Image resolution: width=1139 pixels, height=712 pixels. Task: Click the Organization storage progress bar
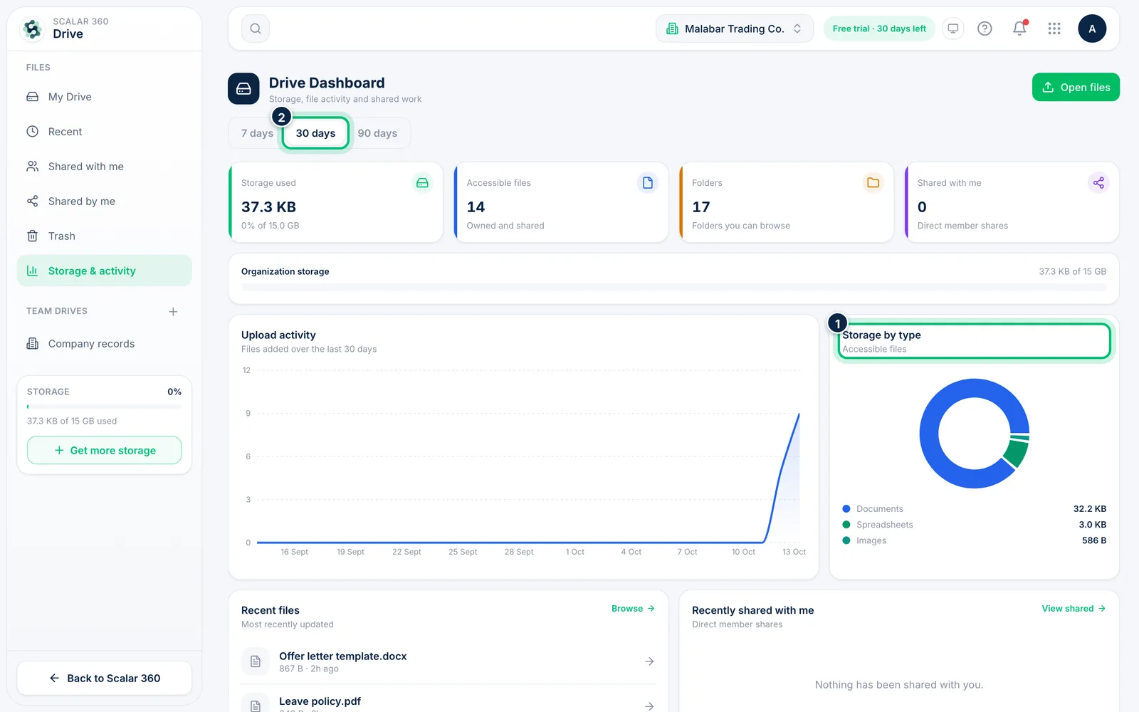(673, 288)
